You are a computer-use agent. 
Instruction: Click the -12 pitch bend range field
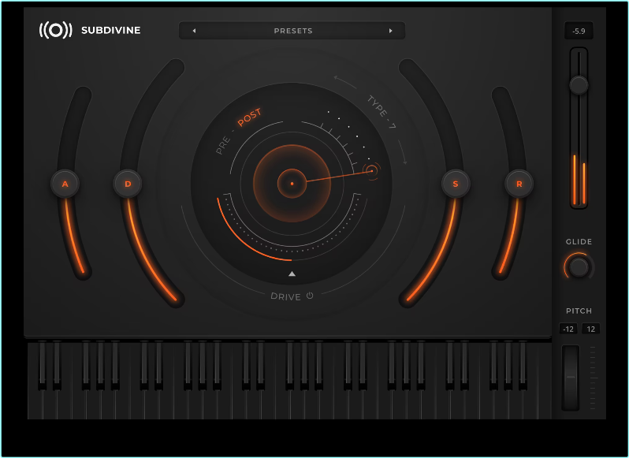point(568,329)
